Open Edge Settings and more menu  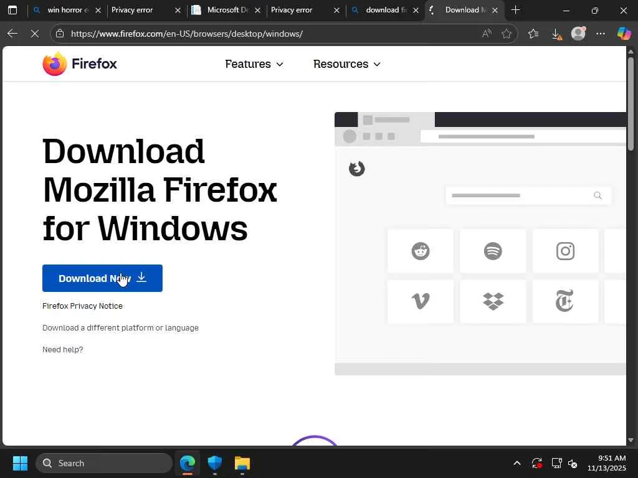coord(601,34)
